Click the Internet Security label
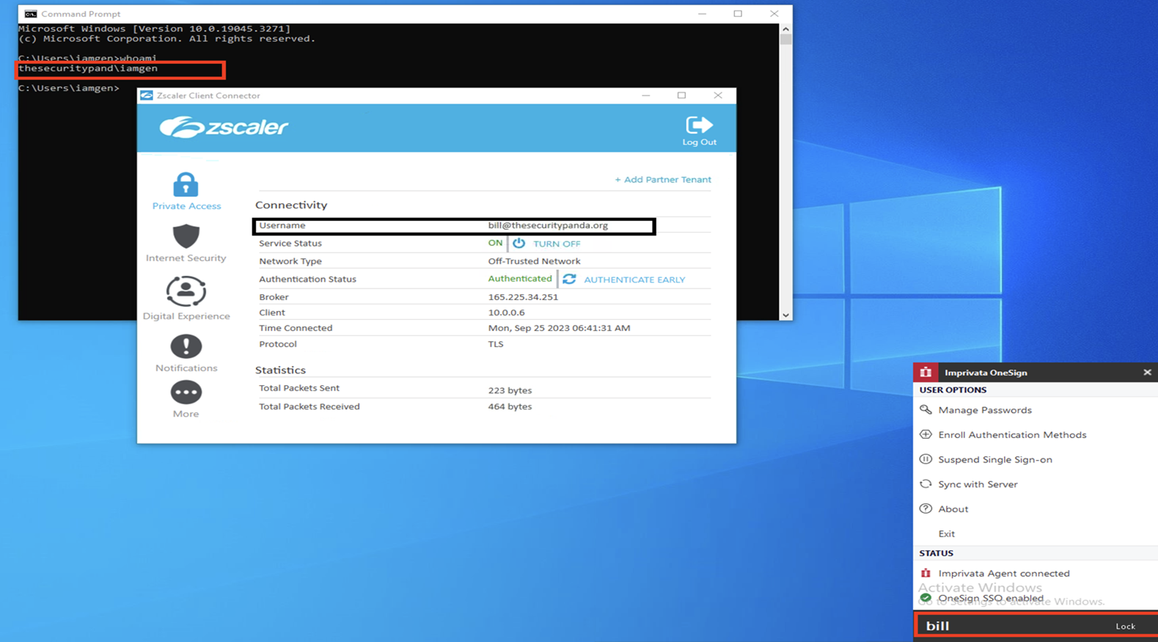 pyautogui.click(x=186, y=258)
